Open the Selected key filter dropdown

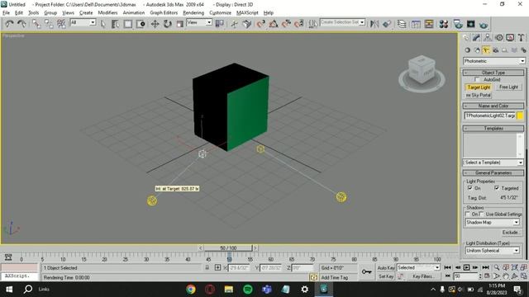(419, 267)
